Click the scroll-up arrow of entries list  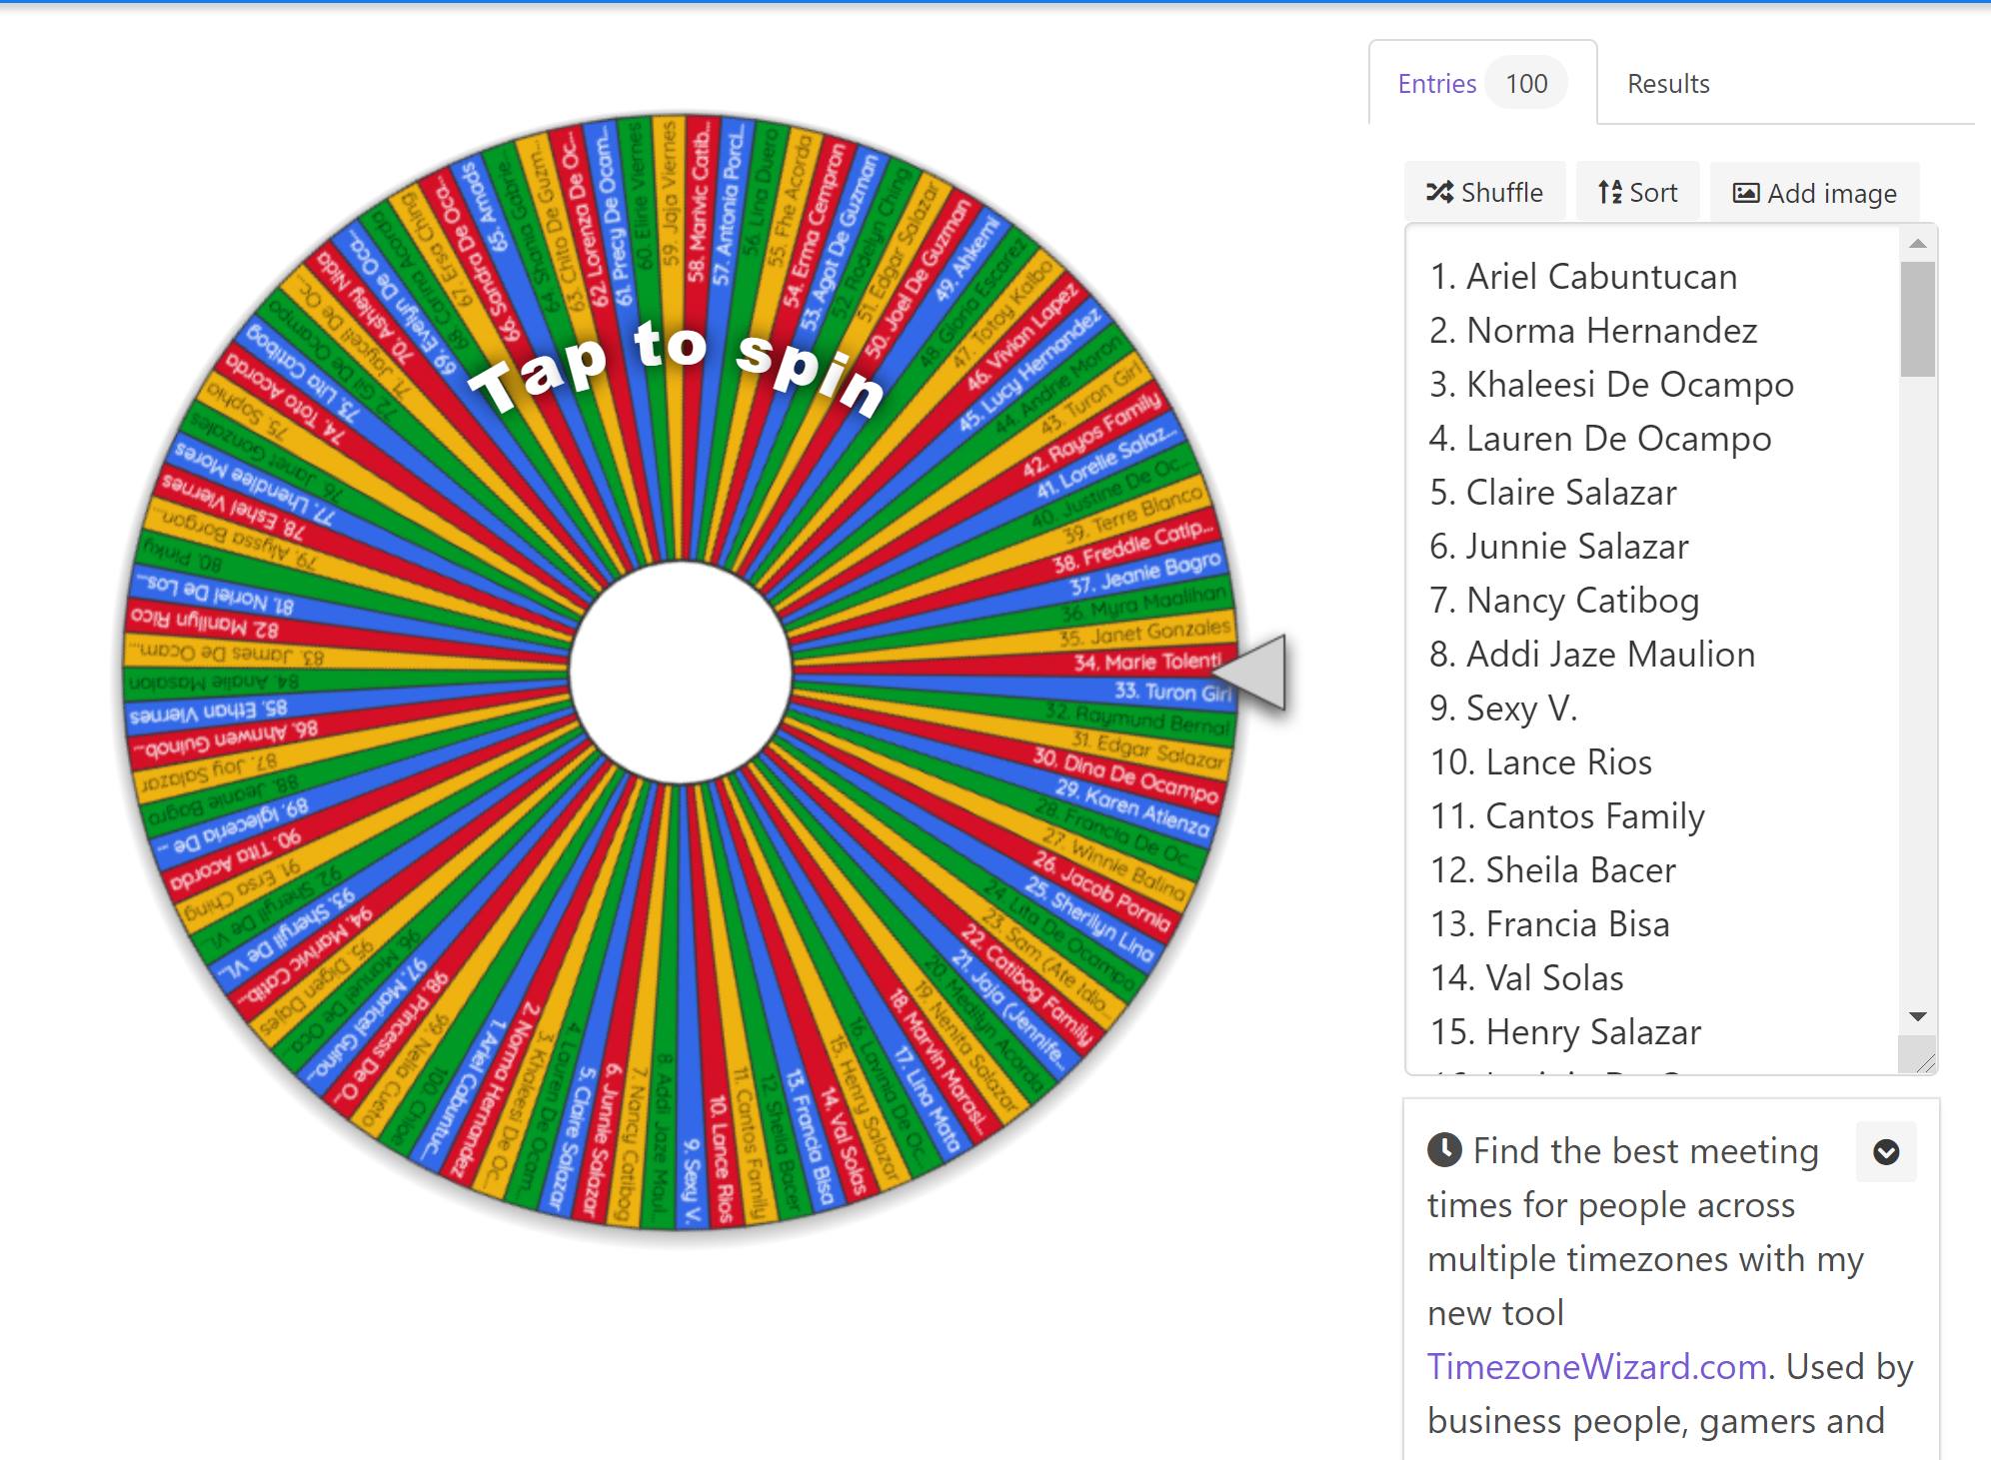pos(1917,243)
